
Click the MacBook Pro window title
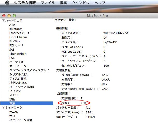[97, 16]
